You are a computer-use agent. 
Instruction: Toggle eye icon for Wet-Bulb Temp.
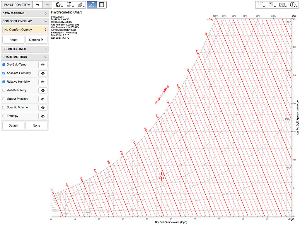pyautogui.click(x=43, y=91)
